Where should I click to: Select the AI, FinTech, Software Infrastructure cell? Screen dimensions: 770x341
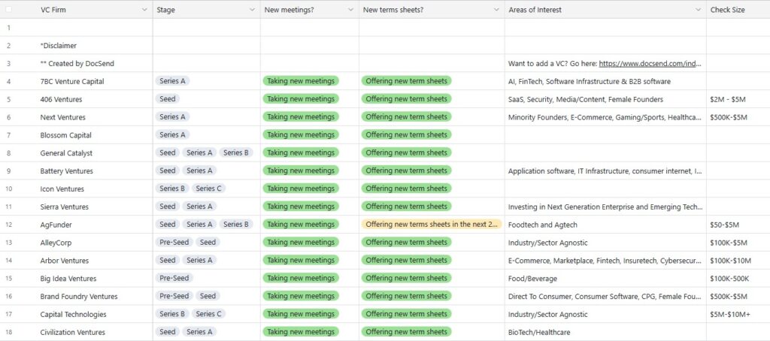pyautogui.click(x=605, y=81)
